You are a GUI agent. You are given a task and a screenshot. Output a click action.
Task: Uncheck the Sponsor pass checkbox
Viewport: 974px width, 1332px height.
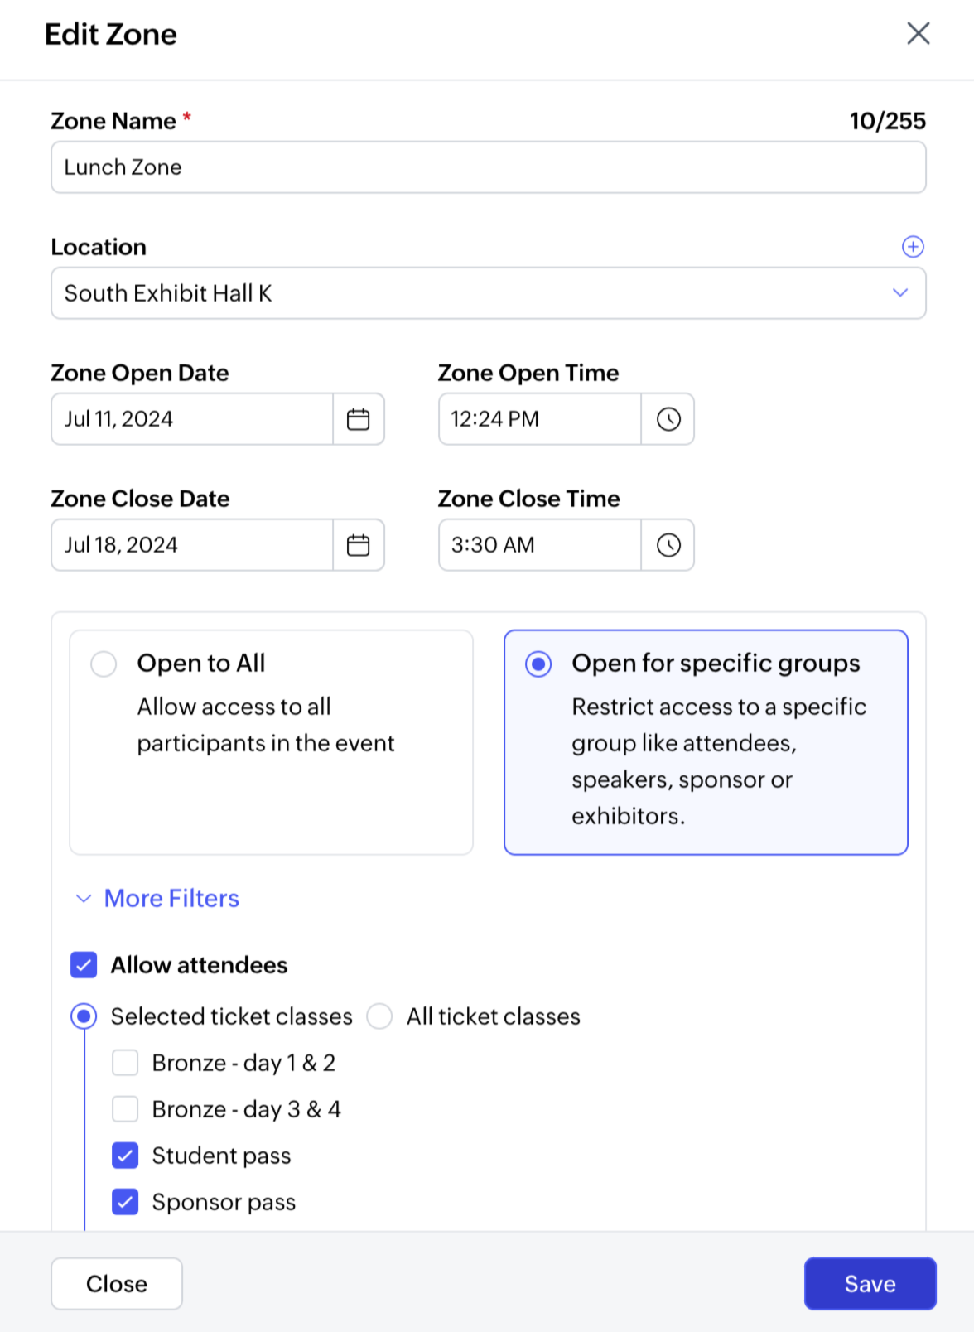[x=125, y=1202]
